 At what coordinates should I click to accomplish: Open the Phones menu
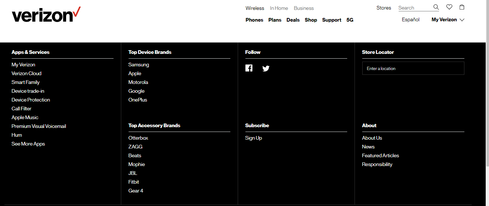pyautogui.click(x=254, y=20)
